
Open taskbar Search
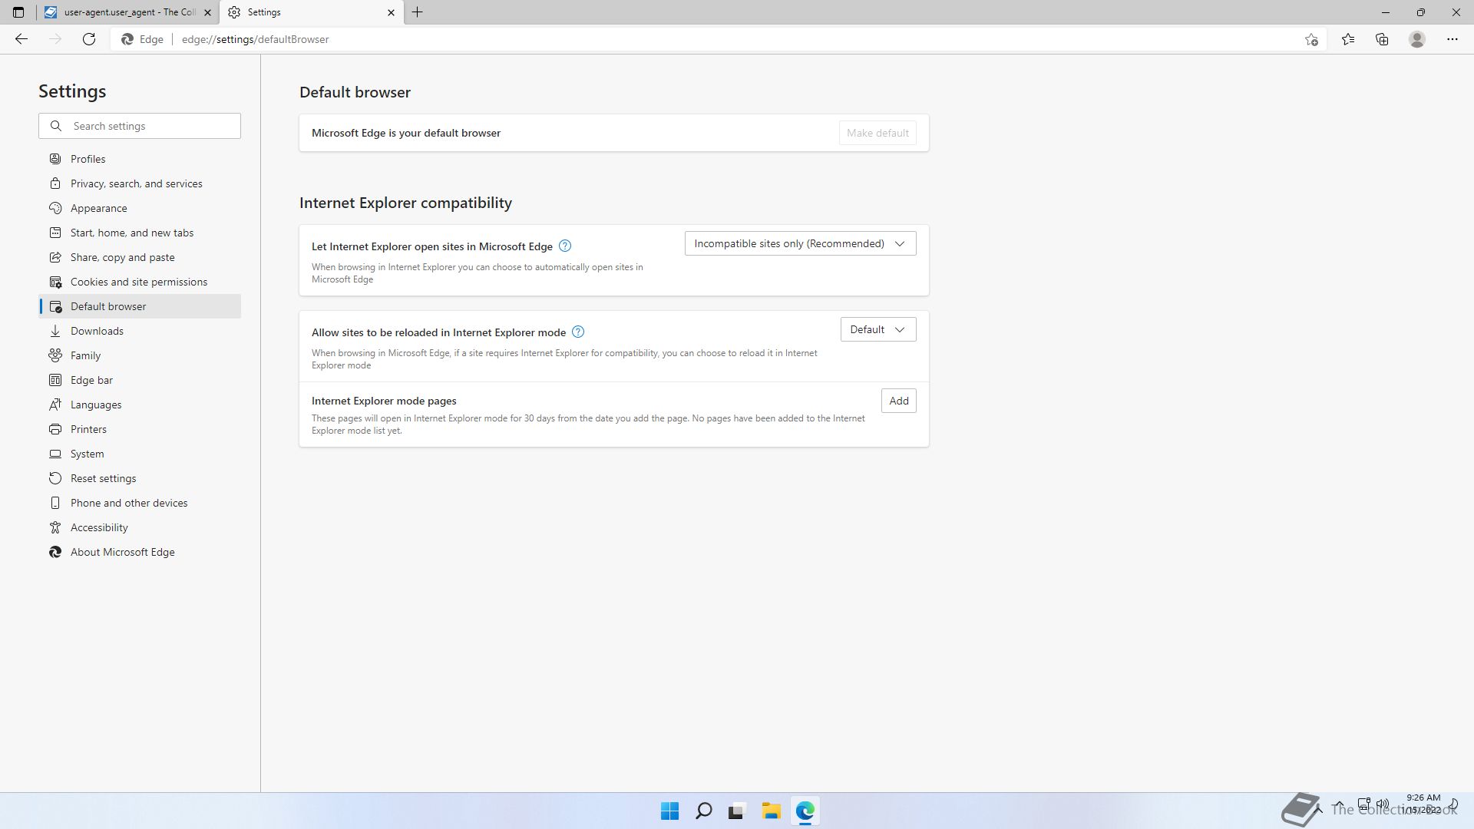tap(703, 811)
